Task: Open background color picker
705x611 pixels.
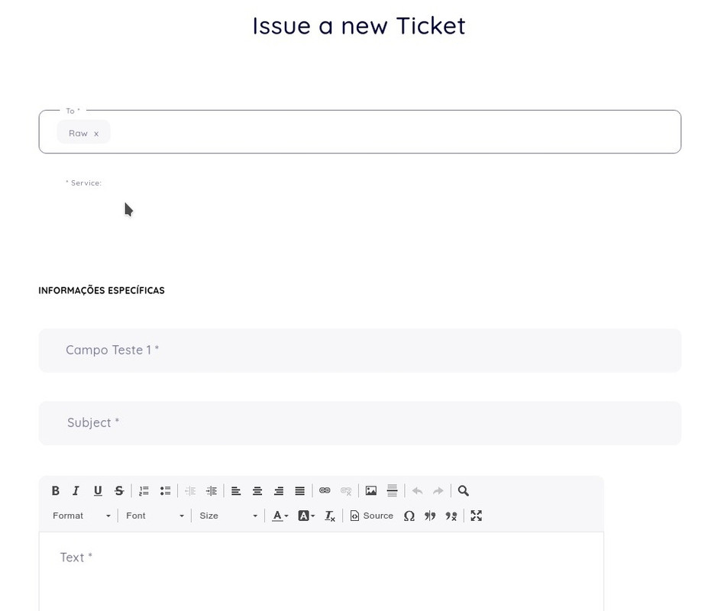Action: pos(306,516)
